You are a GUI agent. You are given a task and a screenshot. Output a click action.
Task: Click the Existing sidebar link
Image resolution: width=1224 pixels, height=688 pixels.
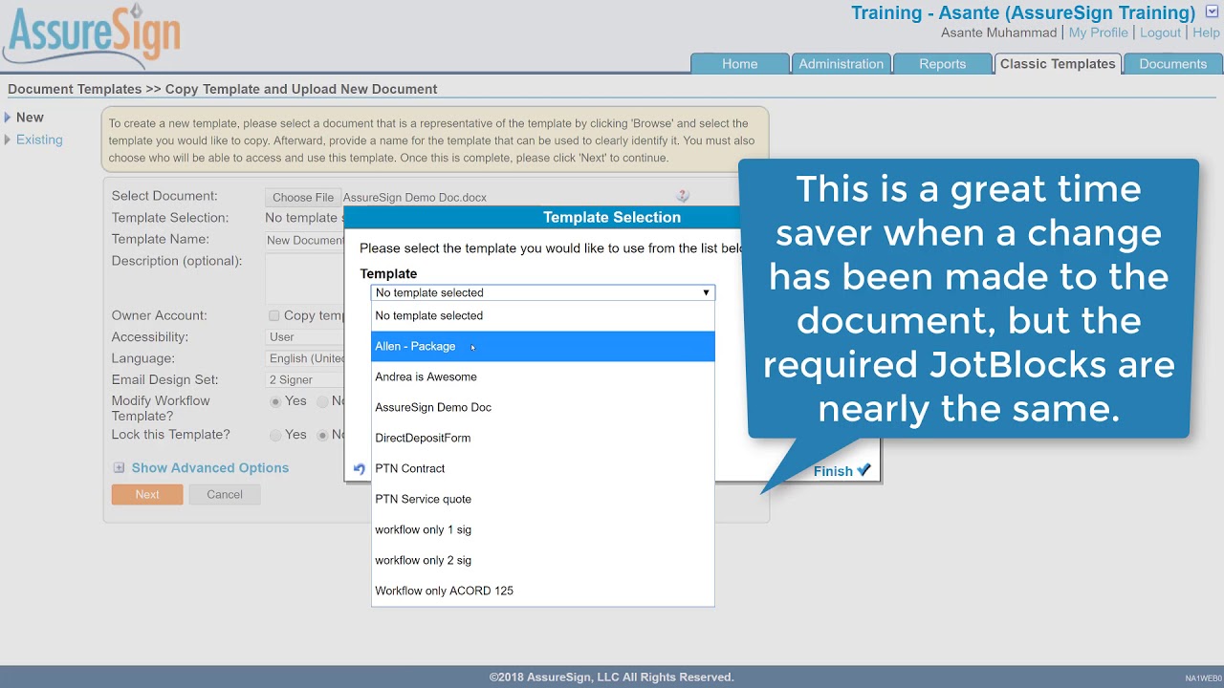pos(39,140)
